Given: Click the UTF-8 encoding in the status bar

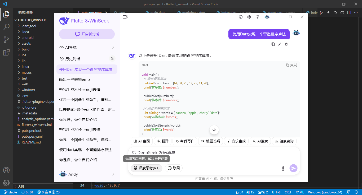Looking at the screenshot, I should pyautogui.click(x=276, y=192).
